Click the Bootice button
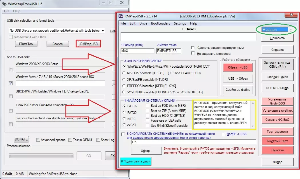The image size is (300, 179). (58, 44)
